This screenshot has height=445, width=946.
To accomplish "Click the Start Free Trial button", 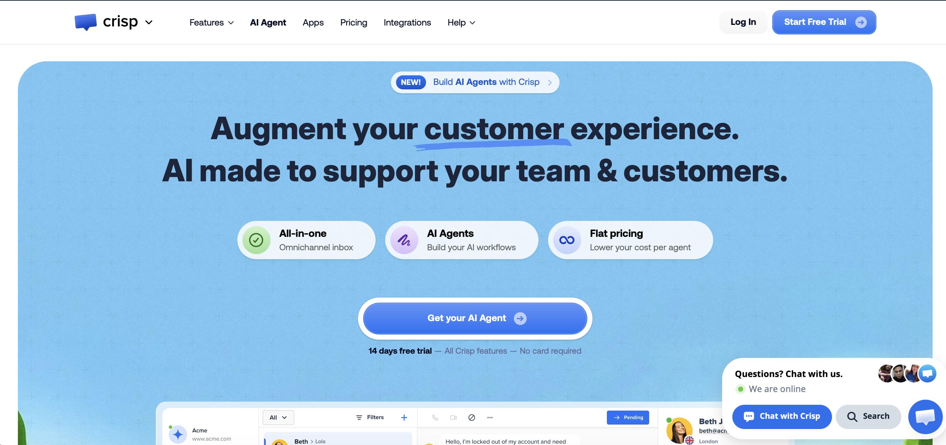I will click(824, 22).
